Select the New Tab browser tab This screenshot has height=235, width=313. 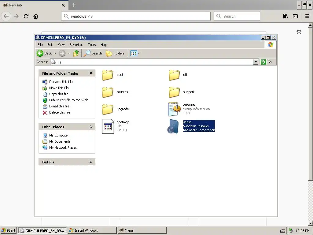click(x=34, y=5)
